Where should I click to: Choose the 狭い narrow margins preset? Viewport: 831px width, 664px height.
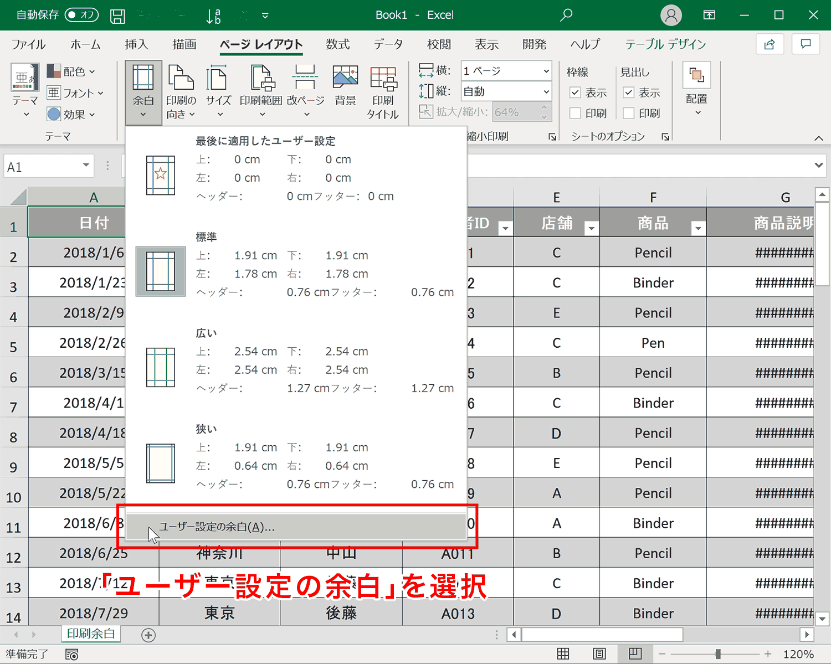pyautogui.click(x=296, y=463)
